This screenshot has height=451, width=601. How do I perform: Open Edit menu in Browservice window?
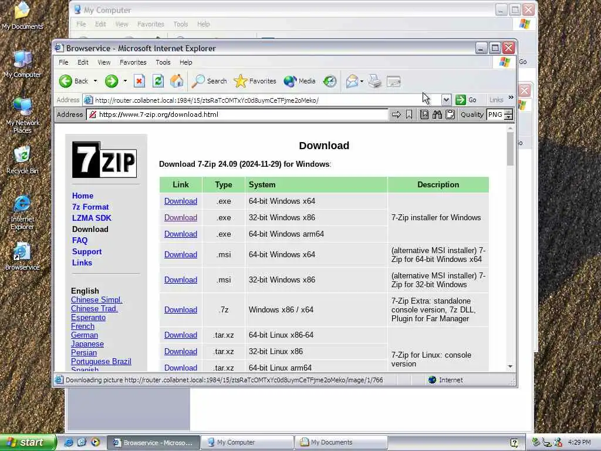(83, 62)
